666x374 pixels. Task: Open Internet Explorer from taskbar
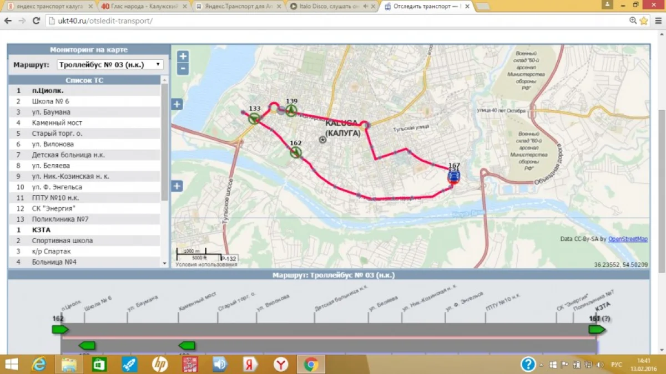pos(39,364)
